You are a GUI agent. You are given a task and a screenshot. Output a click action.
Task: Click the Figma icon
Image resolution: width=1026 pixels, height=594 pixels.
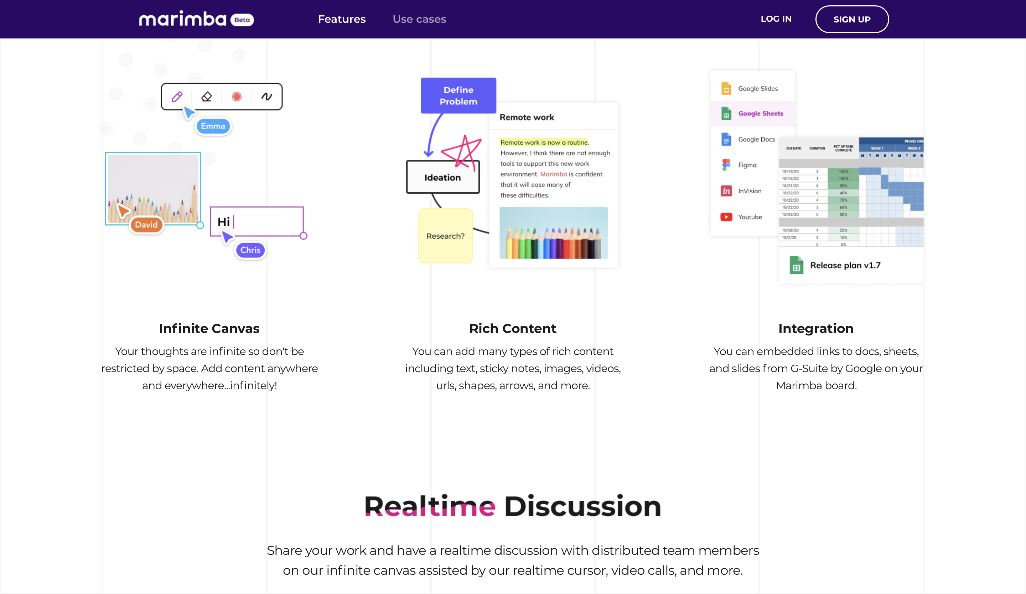726,165
